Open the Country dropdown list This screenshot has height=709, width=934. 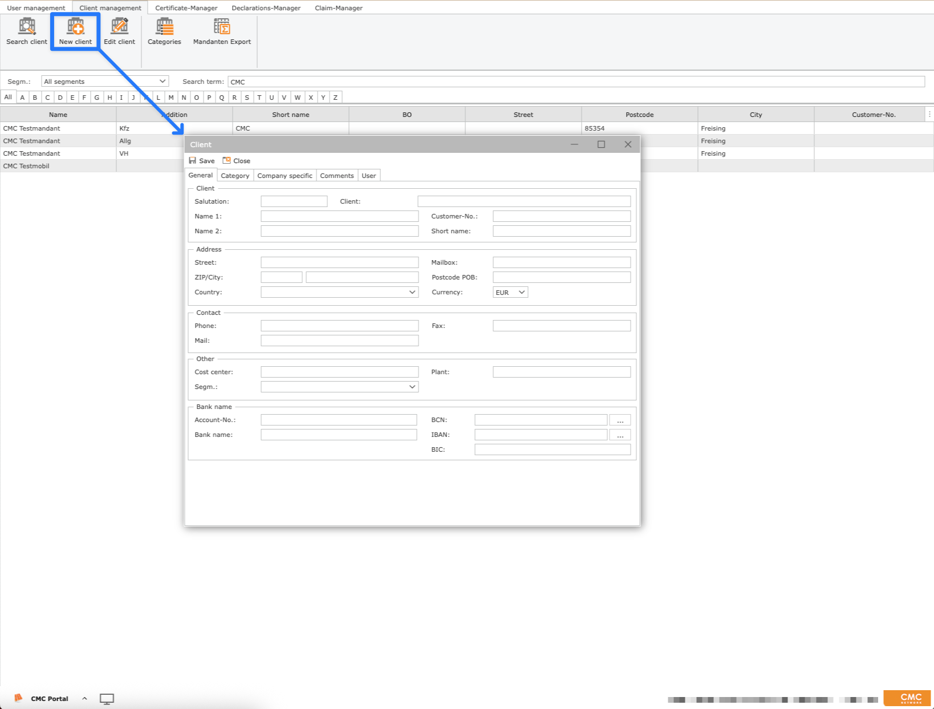point(412,292)
